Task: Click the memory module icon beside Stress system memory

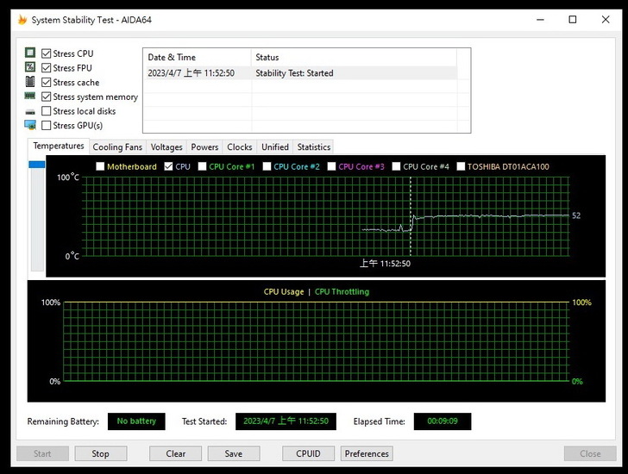Action: tap(30, 97)
